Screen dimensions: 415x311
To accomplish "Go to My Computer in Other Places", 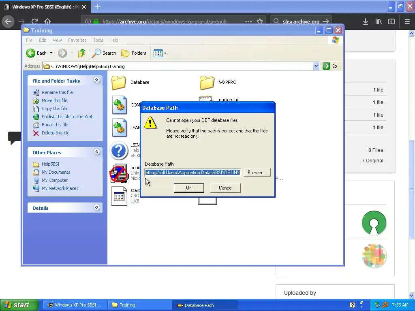I will click(55, 180).
